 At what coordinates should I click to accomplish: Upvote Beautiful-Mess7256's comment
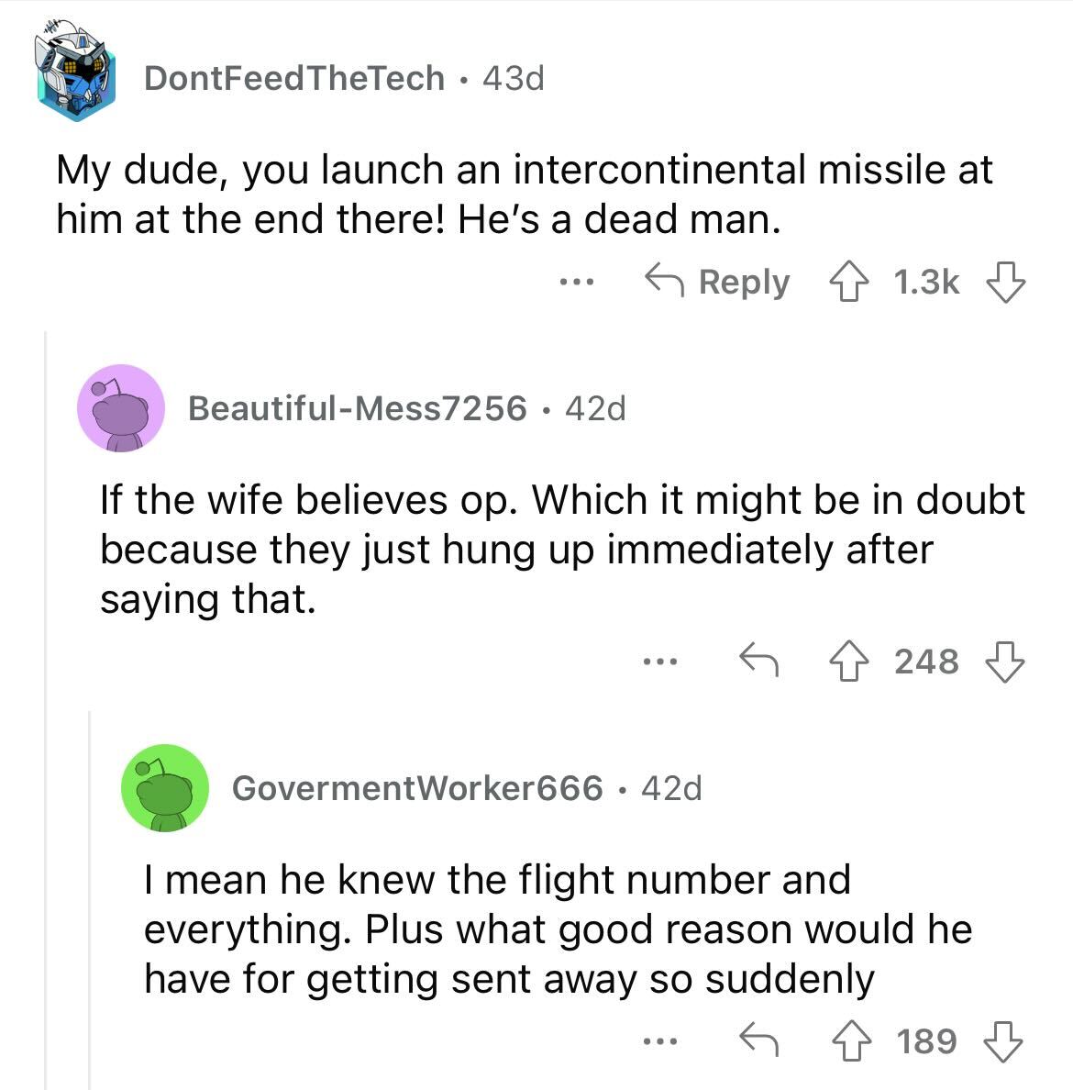pos(848,662)
